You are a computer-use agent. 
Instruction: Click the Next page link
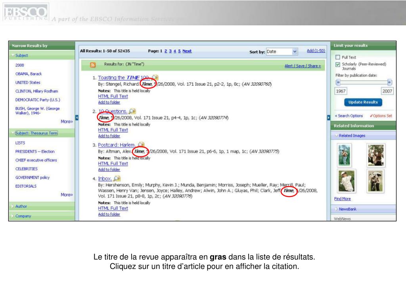[x=187, y=51]
